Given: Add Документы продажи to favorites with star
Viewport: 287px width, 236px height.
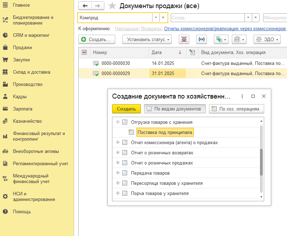Looking at the screenshot, I should click(x=112, y=6).
